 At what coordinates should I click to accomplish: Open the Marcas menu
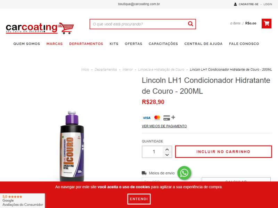(x=55, y=44)
